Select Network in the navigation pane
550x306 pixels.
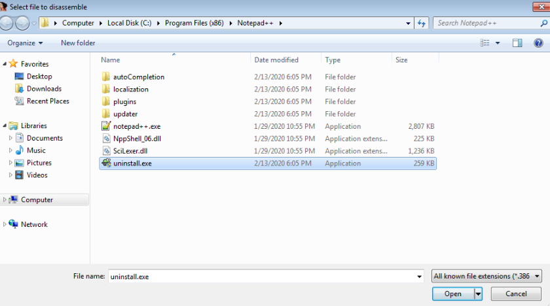34,224
